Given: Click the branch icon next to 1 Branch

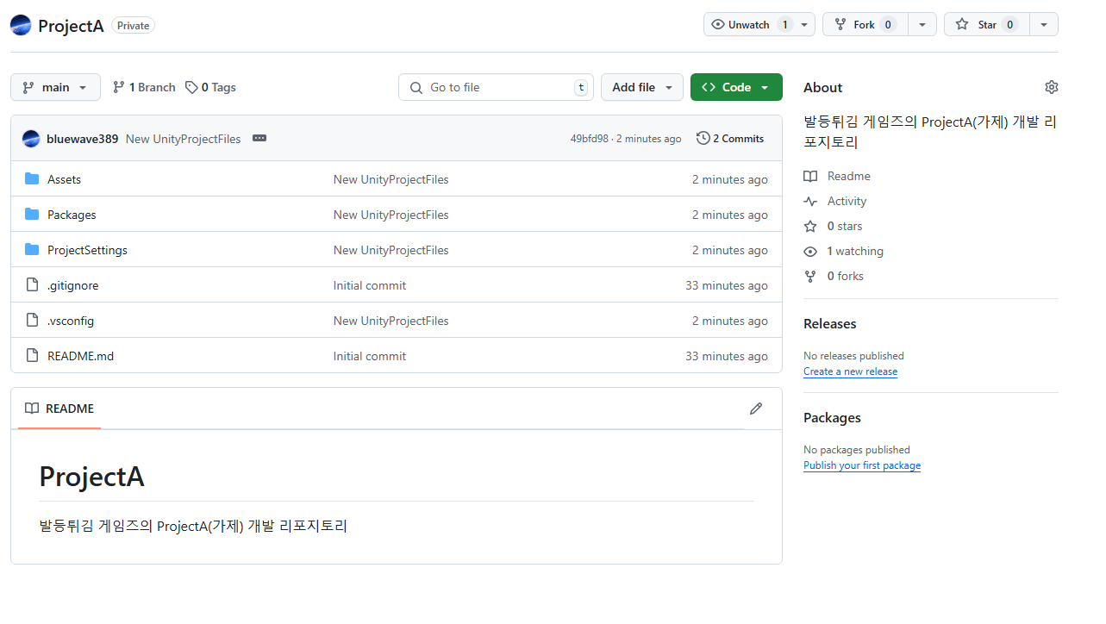Looking at the screenshot, I should coord(119,87).
